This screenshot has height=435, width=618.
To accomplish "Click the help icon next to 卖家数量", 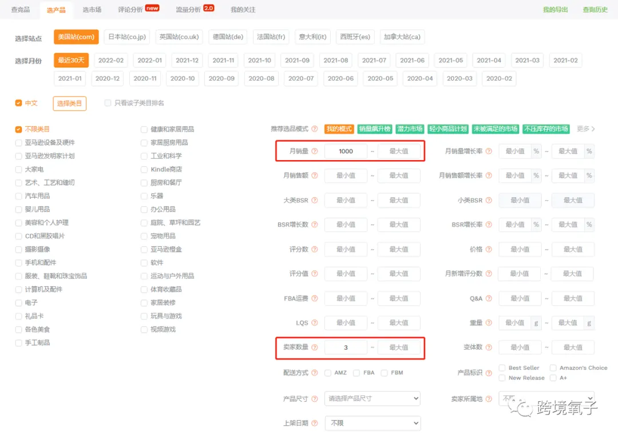I will (x=315, y=347).
